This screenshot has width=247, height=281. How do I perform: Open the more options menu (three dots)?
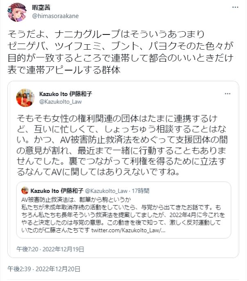pos(234,8)
